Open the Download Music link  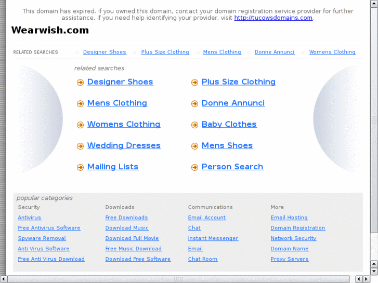click(x=127, y=228)
